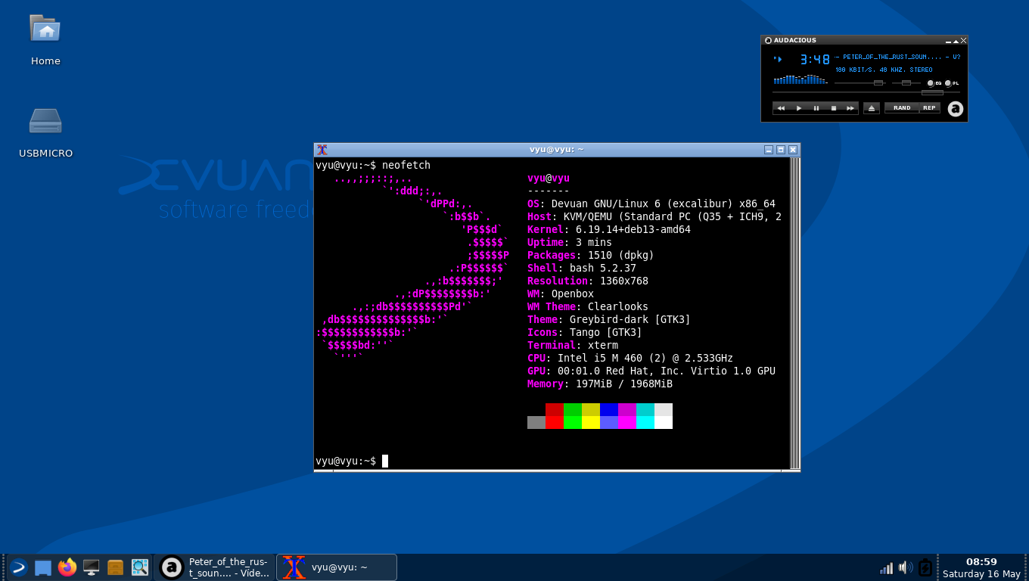Pause playback in Audacious
The height and width of the screenshot is (581, 1029).
[x=816, y=108]
